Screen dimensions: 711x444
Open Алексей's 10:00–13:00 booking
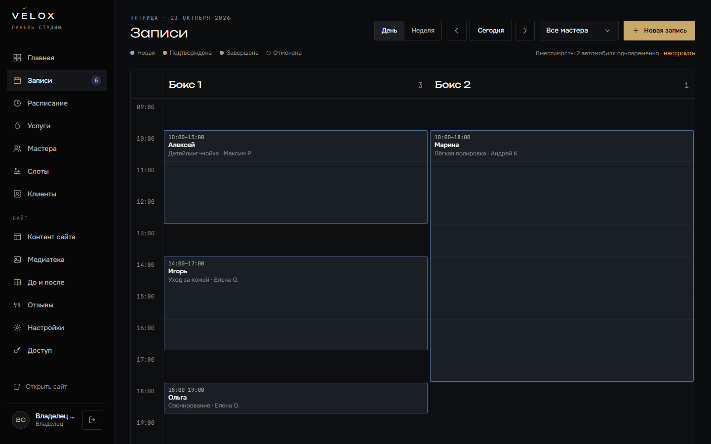coord(296,177)
